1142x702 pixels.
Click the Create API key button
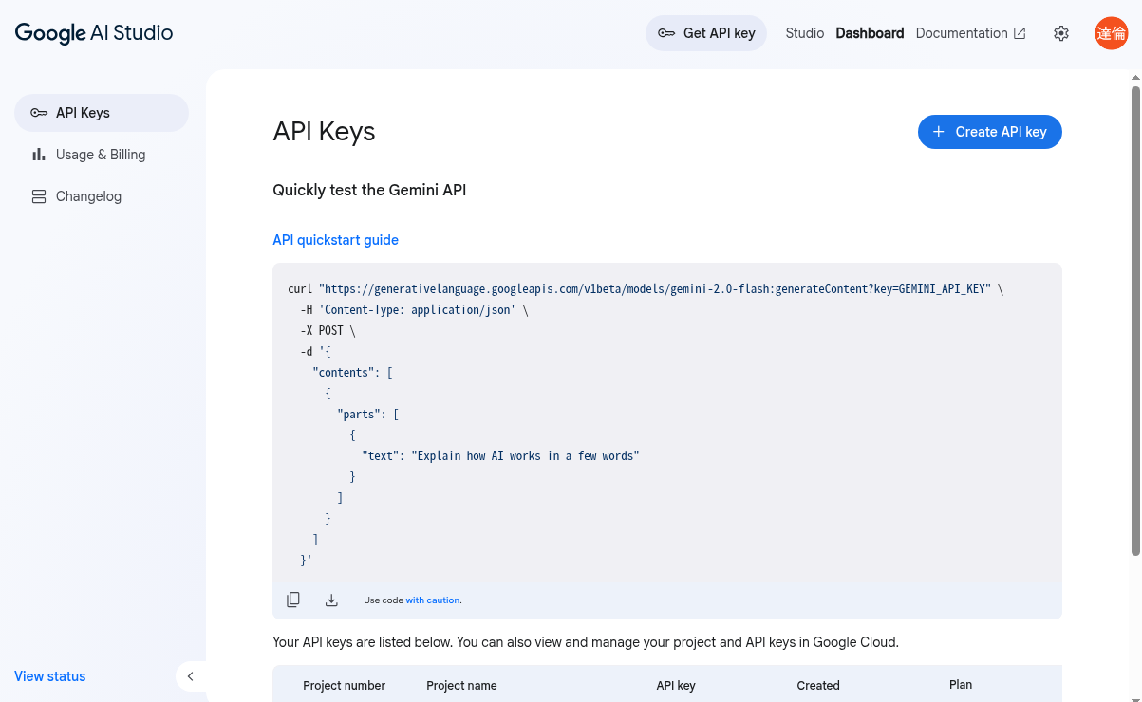pos(990,132)
